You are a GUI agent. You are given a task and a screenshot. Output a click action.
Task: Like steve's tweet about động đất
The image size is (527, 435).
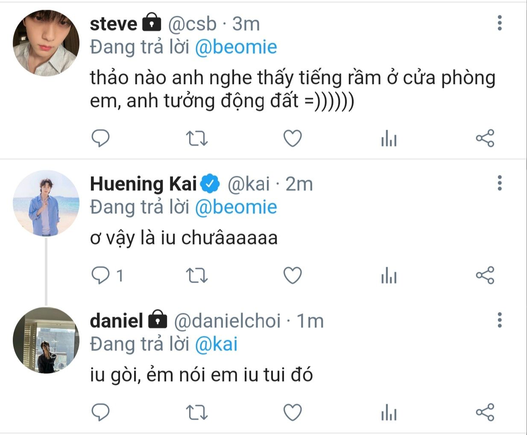click(293, 138)
